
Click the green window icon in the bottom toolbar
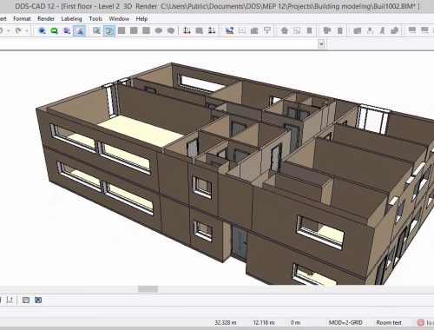26,300
